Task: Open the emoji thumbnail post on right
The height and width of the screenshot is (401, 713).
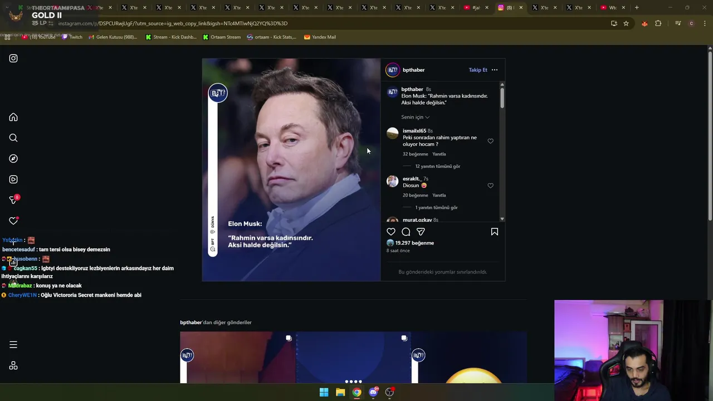Action: pyautogui.click(x=469, y=358)
